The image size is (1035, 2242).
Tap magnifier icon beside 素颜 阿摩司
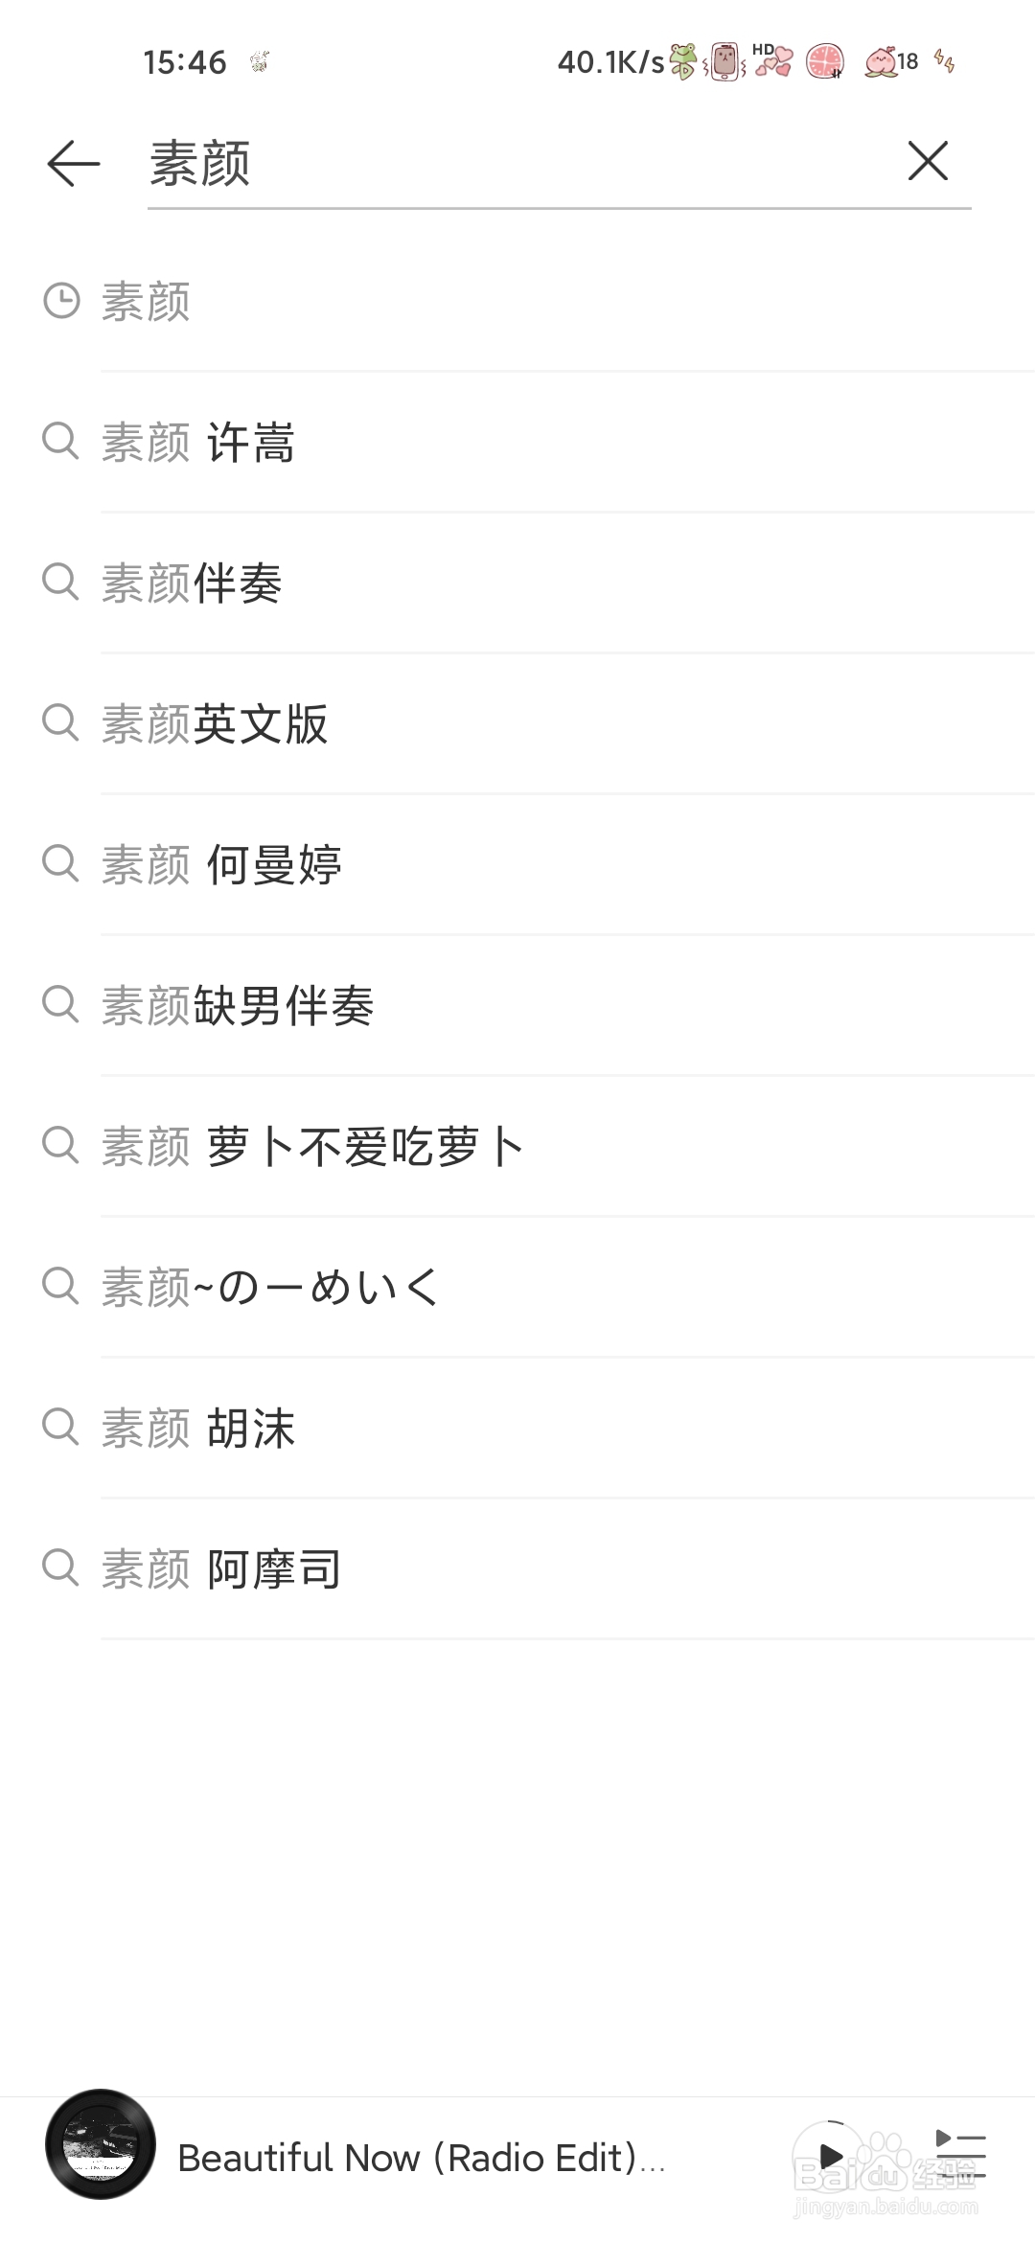[x=60, y=1567]
